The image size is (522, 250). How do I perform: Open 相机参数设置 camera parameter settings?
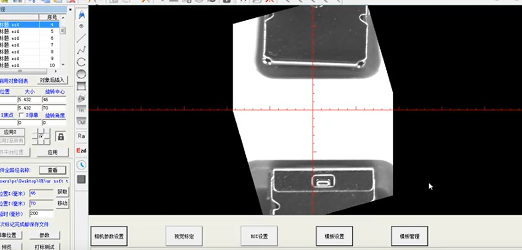pos(109,236)
